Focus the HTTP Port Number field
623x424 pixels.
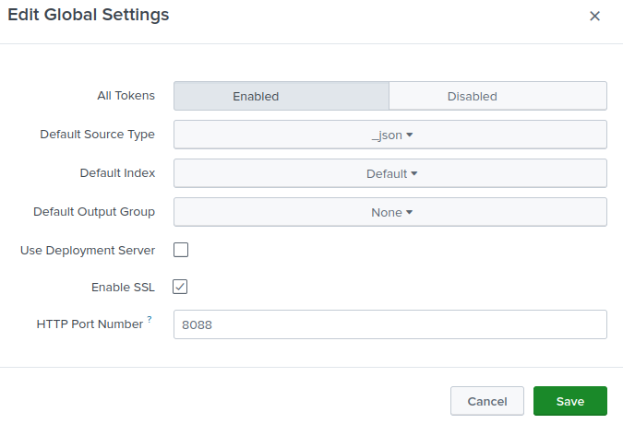pos(389,324)
